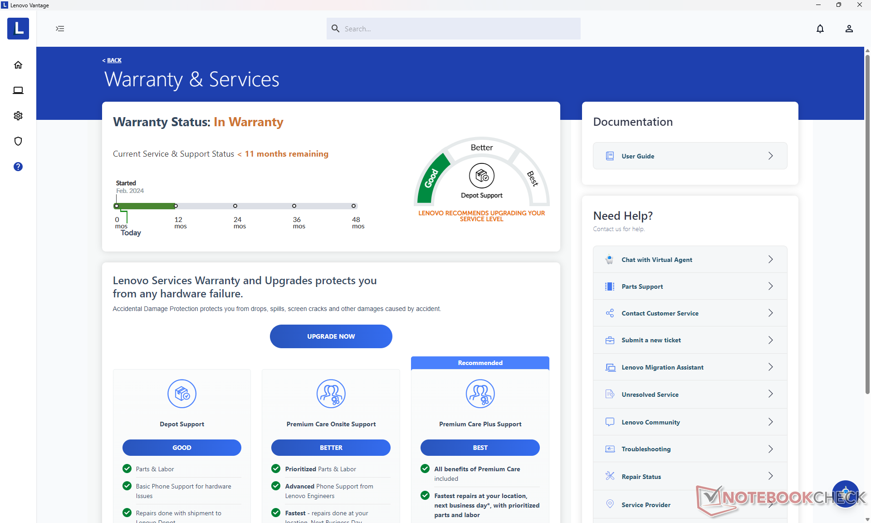This screenshot has width=871, height=523.
Task: Open the settings gear in sidebar
Action: pyautogui.click(x=18, y=116)
